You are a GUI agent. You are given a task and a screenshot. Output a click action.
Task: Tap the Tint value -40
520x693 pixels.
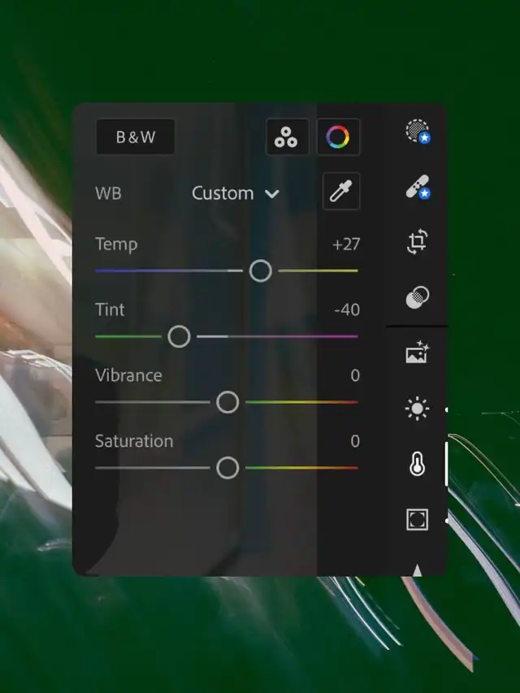tap(346, 310)
